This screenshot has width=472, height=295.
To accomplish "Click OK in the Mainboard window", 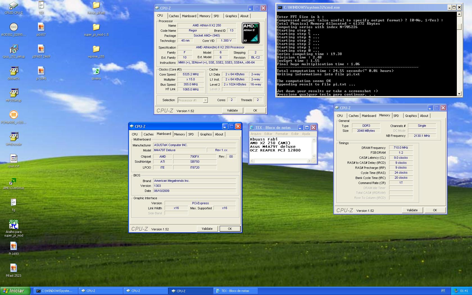I will (x=230, y=229).
